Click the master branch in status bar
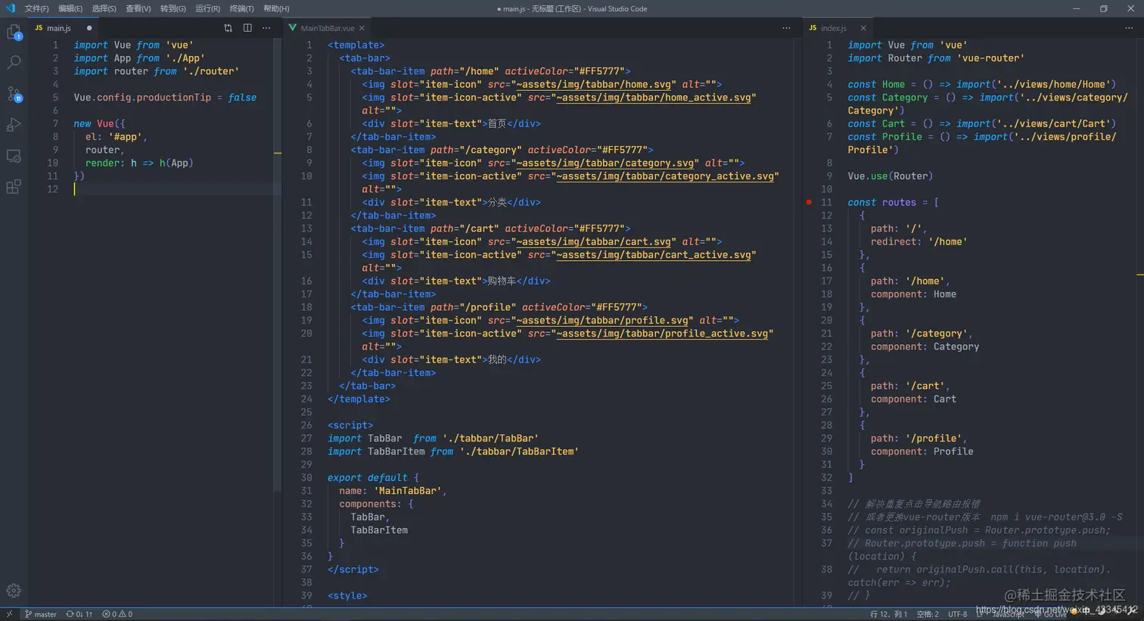The width and height of the screenshot is (1144, 621). [x=41, y=614]
